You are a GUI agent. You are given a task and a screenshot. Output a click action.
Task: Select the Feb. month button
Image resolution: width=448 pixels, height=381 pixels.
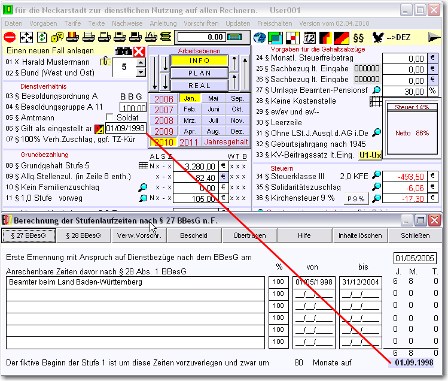pos(190,109)
